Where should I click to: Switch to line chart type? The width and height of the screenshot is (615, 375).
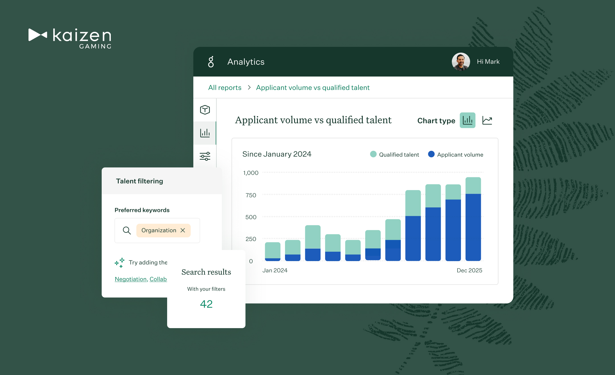[x=487, y=120]
